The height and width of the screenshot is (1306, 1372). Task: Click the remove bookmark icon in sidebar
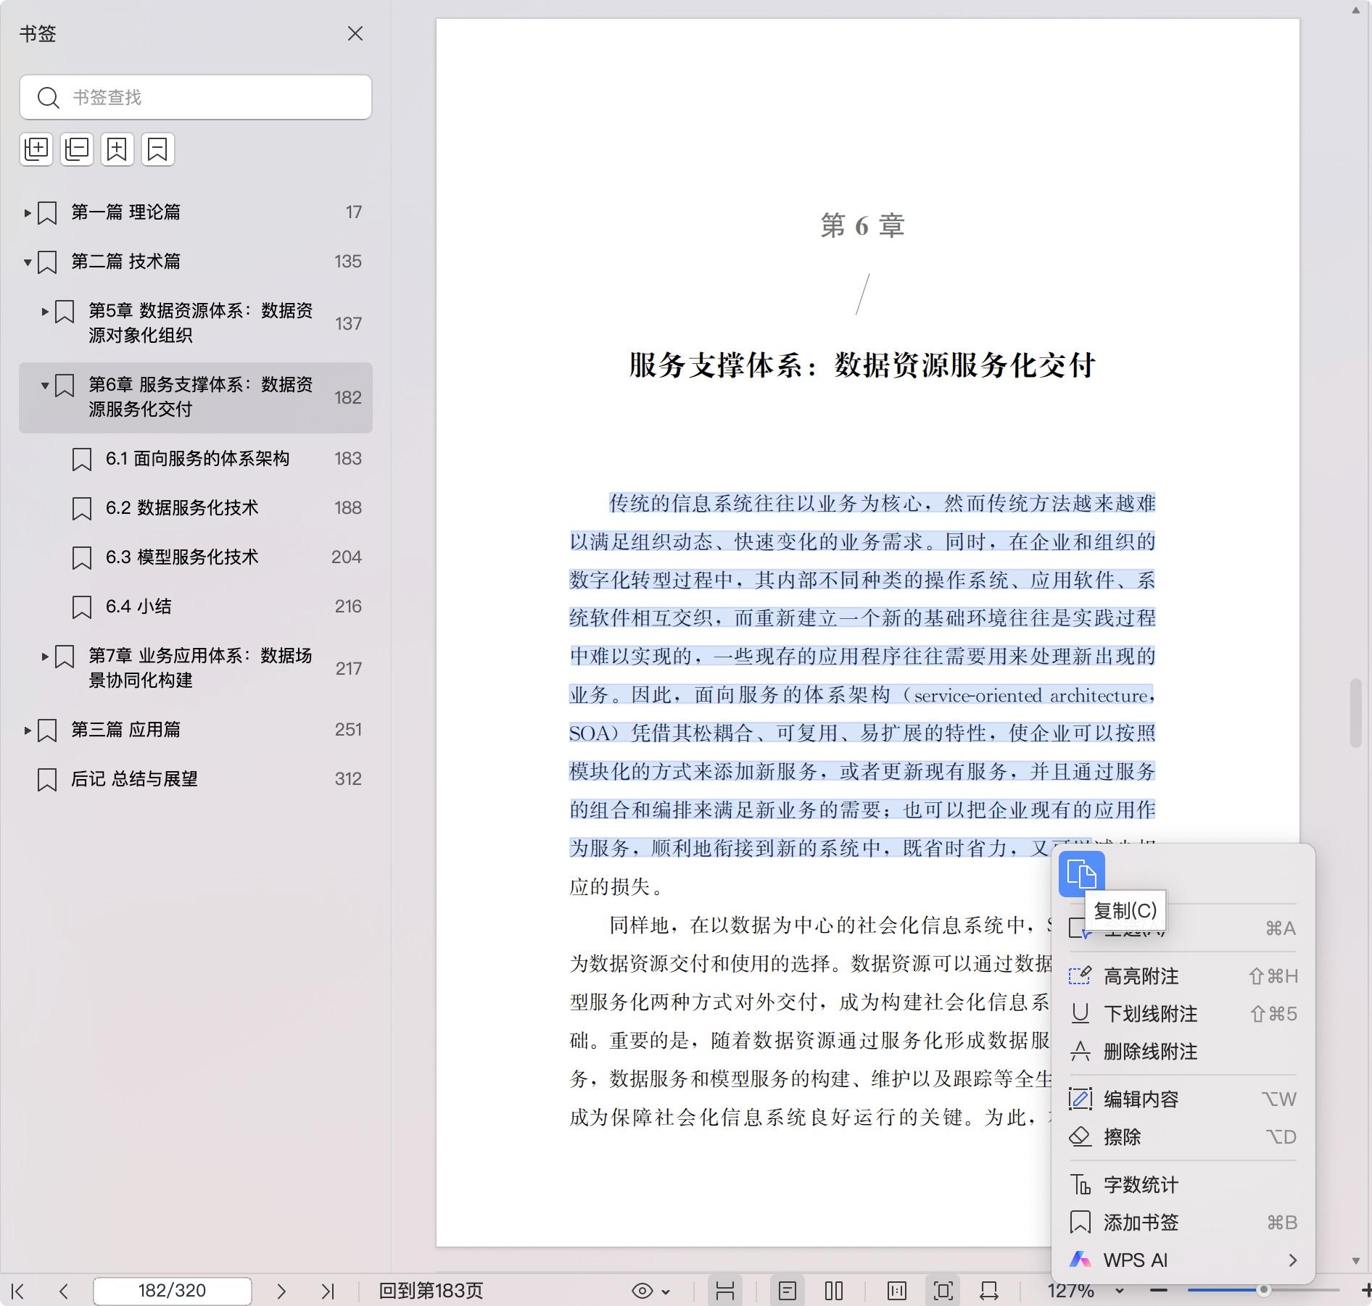[158, 149]
